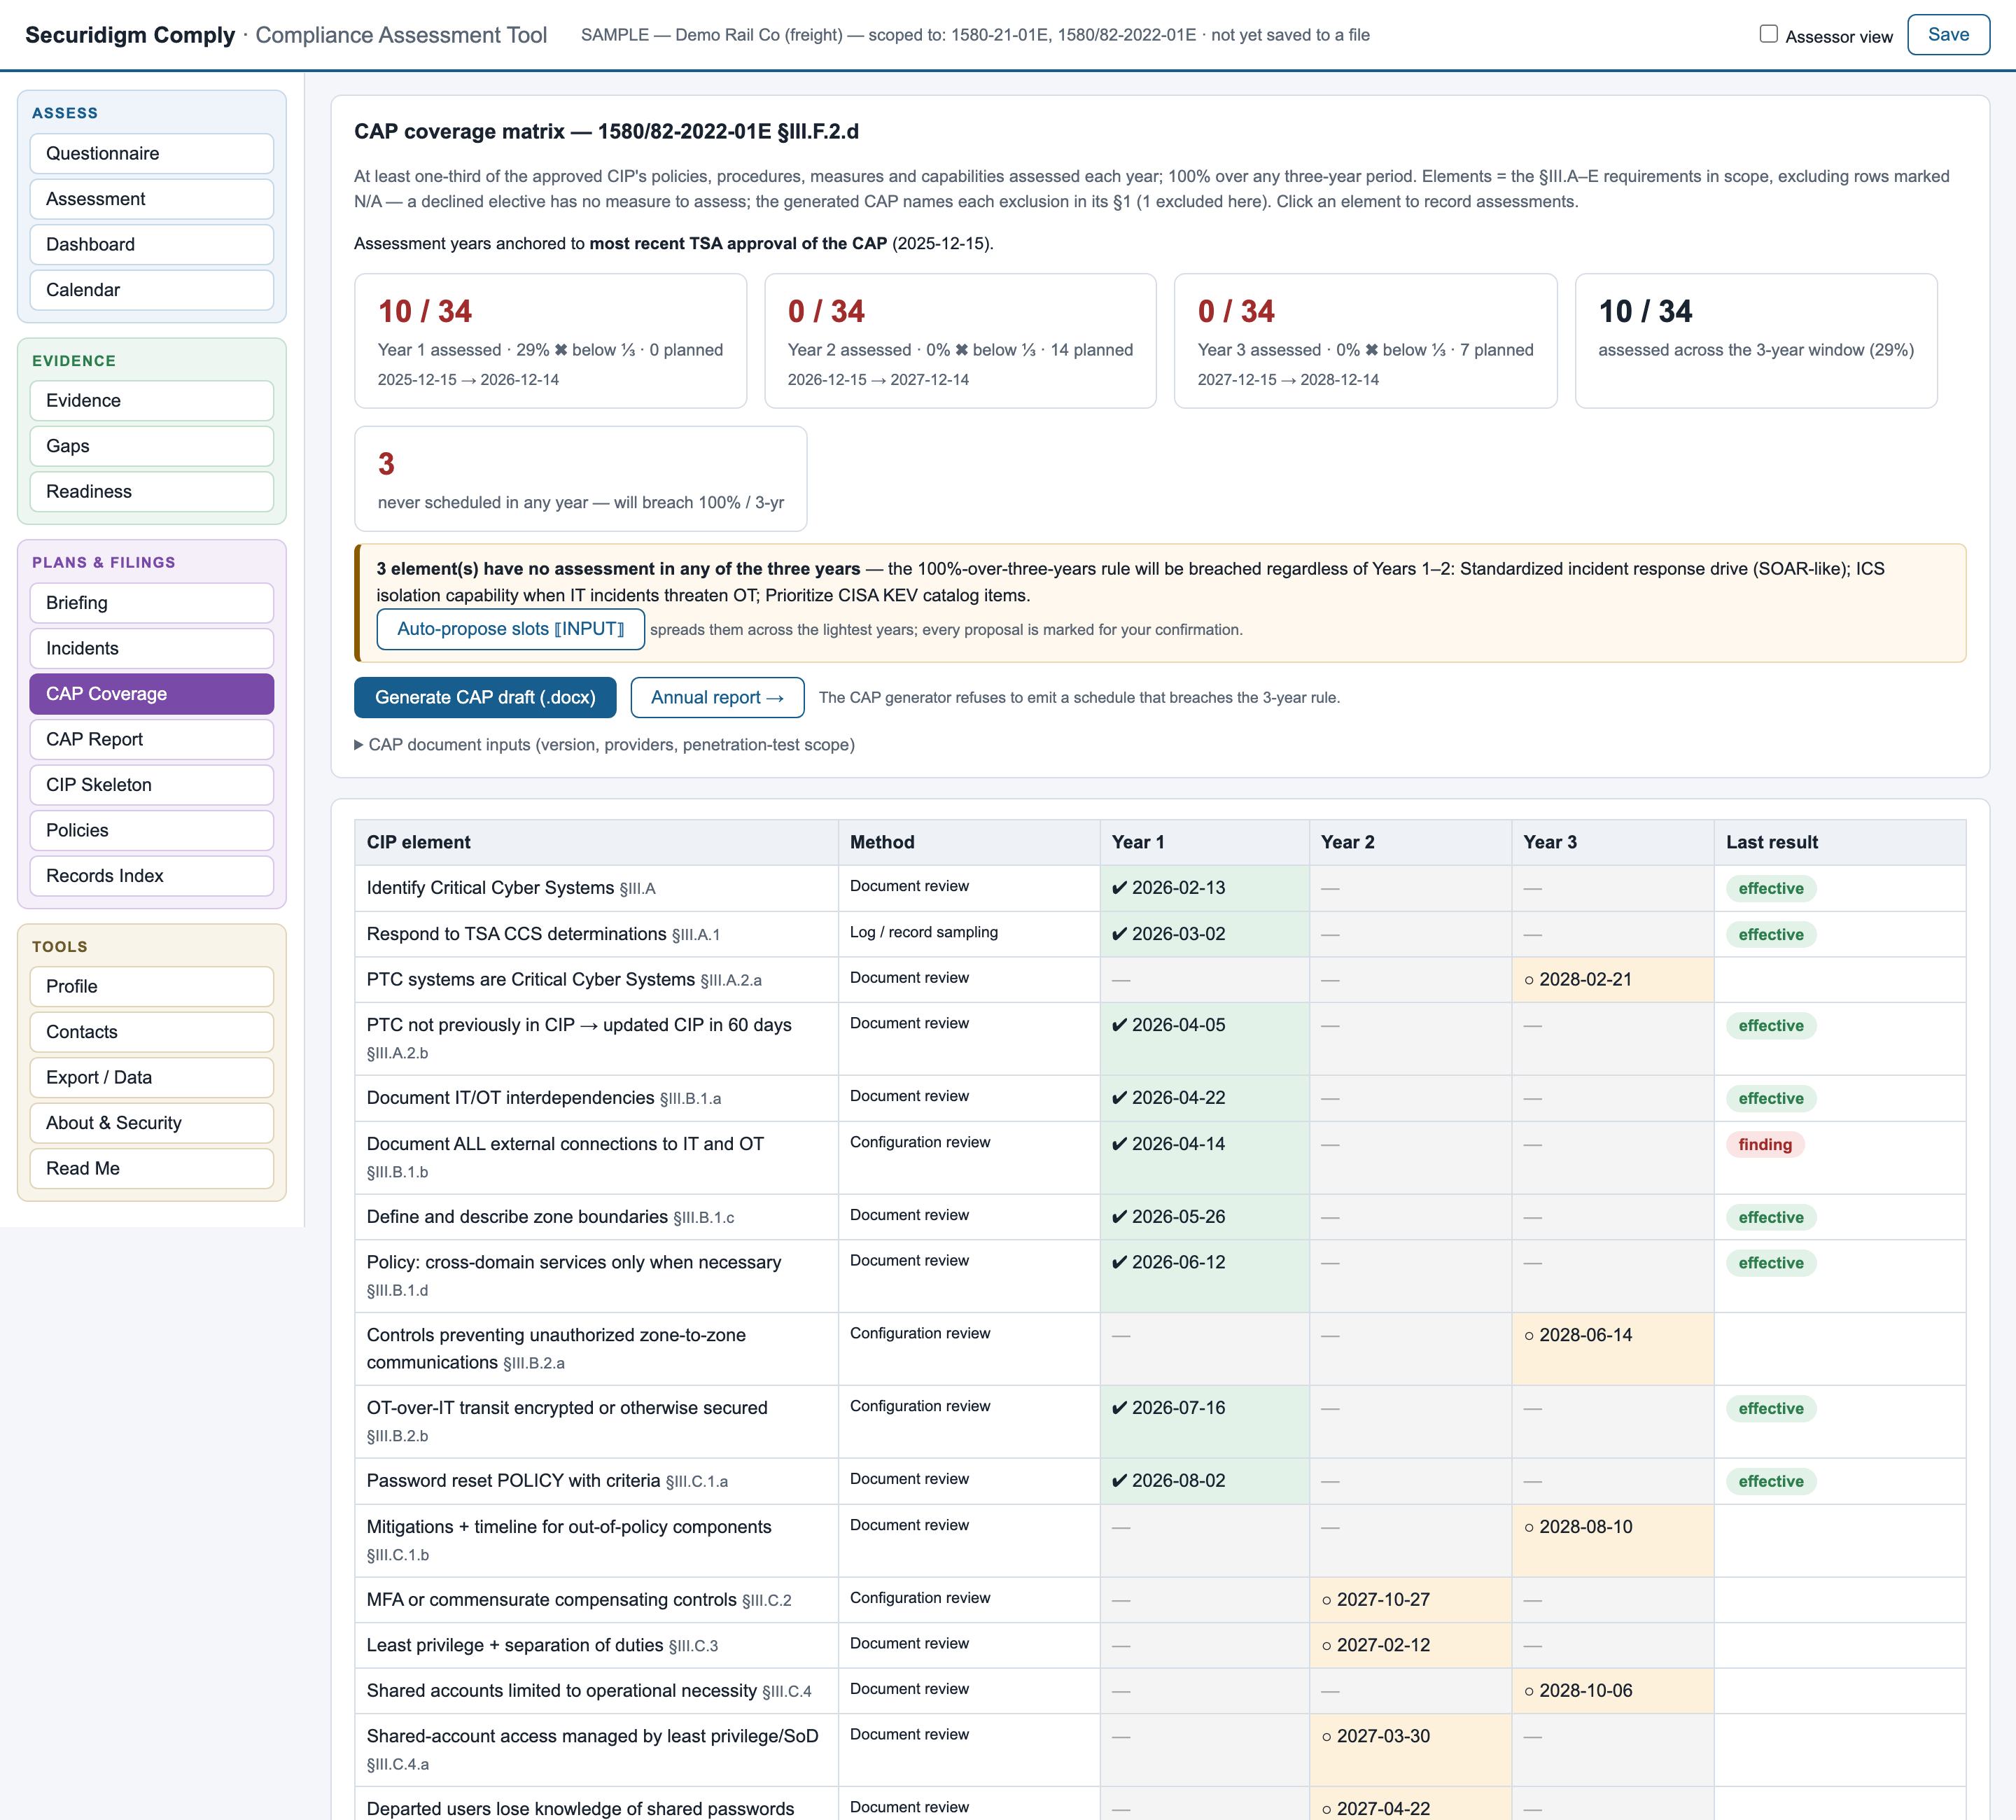Click Year 1 cell dated 2026-07-16
2016x1820 pixels.
tap(1204, 1422)
